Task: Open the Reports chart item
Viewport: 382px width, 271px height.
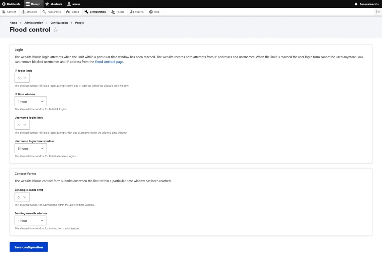Action: click(x=137, y=12)
